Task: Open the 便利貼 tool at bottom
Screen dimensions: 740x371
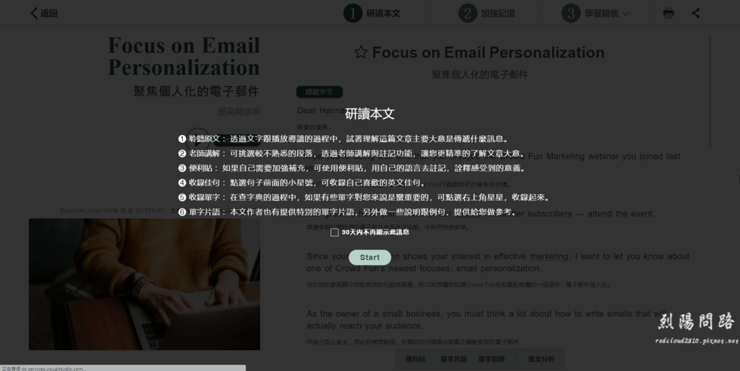Action: (416, 359)
